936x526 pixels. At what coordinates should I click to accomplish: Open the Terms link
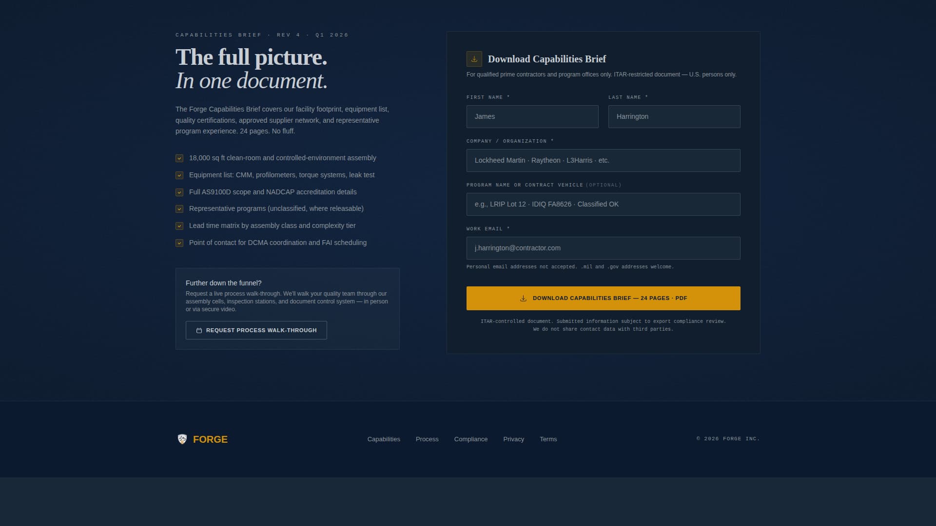[548, 439]
